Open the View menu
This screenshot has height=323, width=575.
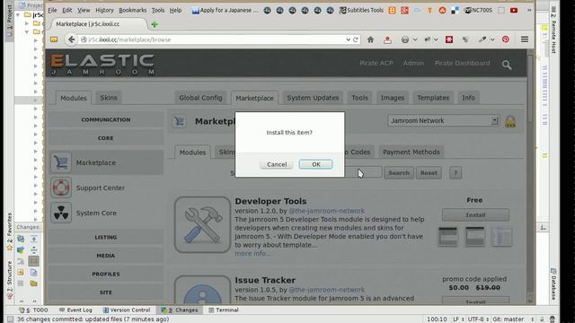tap(84, 10)
